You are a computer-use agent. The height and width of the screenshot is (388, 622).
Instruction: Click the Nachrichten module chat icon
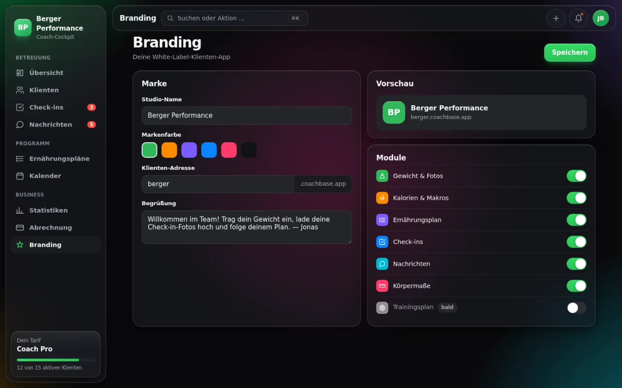382,264
